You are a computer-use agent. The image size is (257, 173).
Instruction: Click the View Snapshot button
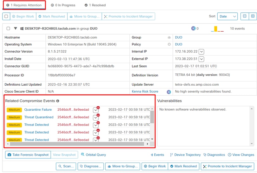(64, 155)
